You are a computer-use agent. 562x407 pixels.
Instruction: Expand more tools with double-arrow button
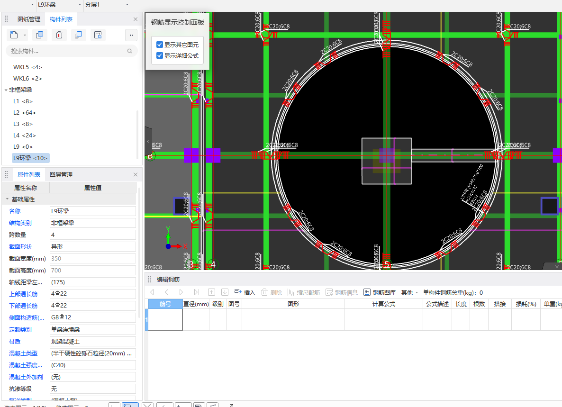click(131, 35)
